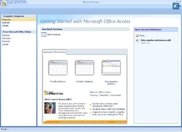182x132 pixels.
Task: Open More... in Open Recent Database
Action: [x=143, y=36]
